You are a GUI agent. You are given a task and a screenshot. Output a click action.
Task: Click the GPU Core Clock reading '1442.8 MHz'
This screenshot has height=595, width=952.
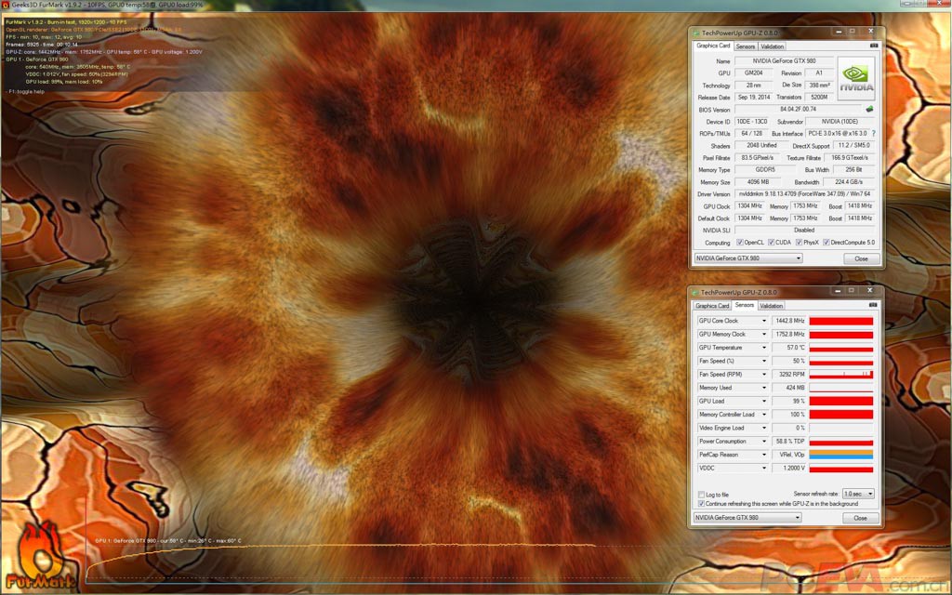click(x=788, y=321)
